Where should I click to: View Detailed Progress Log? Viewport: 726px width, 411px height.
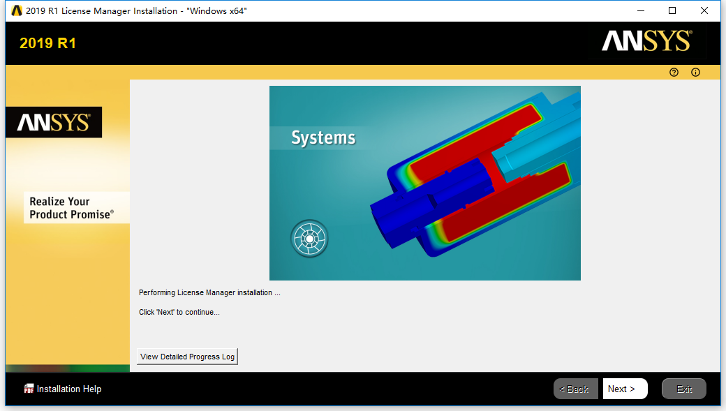pos(188,357)
